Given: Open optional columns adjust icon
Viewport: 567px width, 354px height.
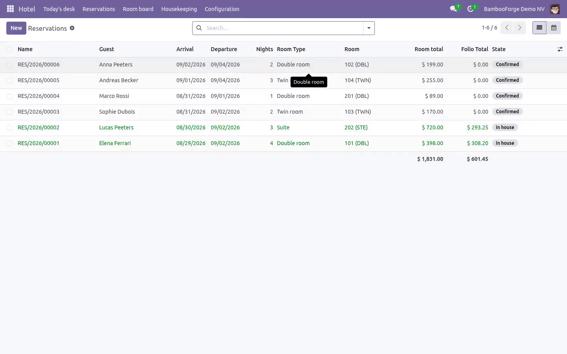Looking at the screenshot, I should coord(560,49).
